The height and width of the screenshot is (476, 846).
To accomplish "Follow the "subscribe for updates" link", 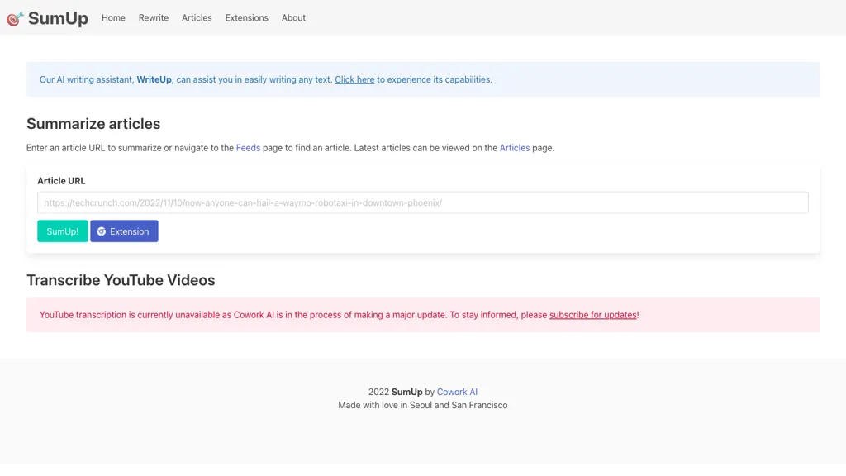I will [x=593, y=315].
